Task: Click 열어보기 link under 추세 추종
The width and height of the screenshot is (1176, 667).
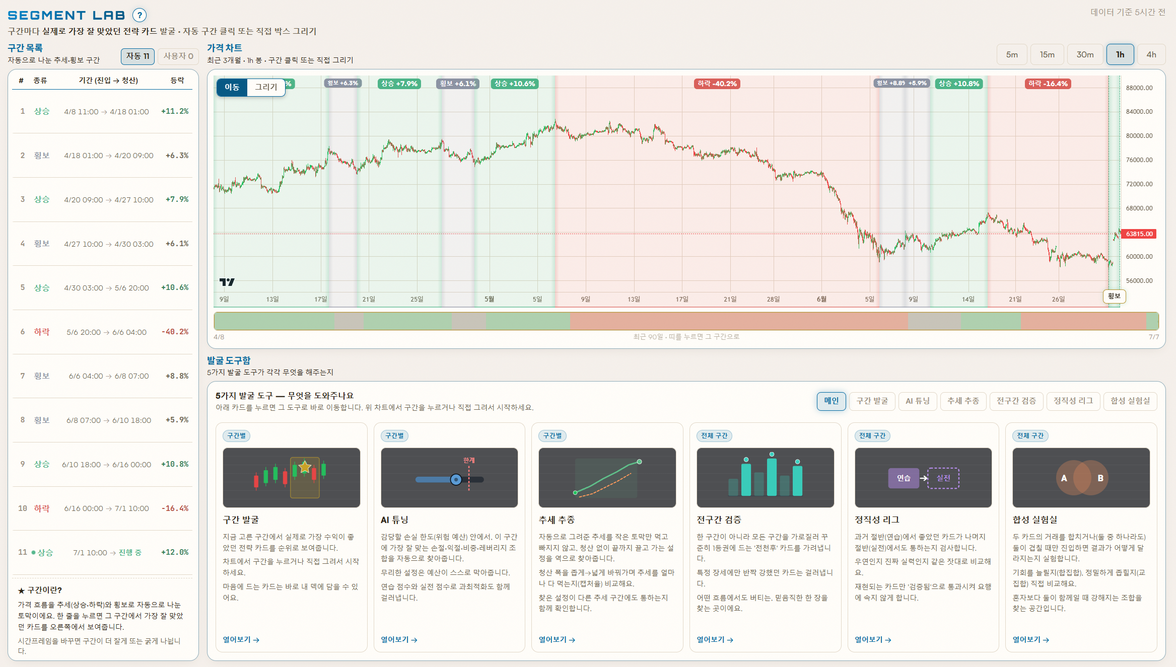Action: pos(557,640)
